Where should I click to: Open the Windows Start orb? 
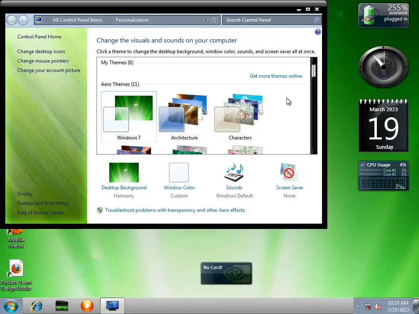11,306
